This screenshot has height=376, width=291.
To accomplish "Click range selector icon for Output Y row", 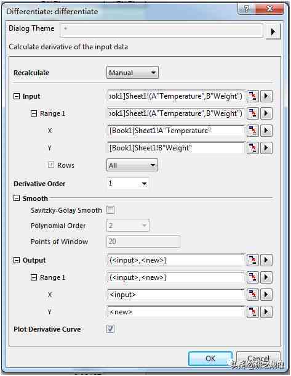I will point(252,312).
